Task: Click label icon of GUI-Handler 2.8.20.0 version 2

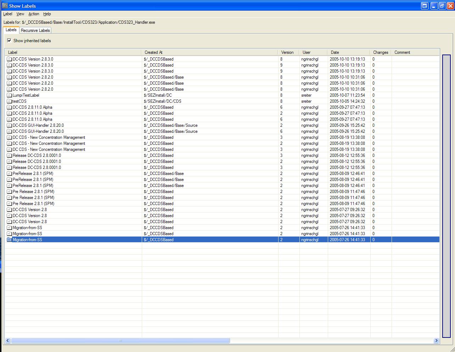Action: click(10, 125)
